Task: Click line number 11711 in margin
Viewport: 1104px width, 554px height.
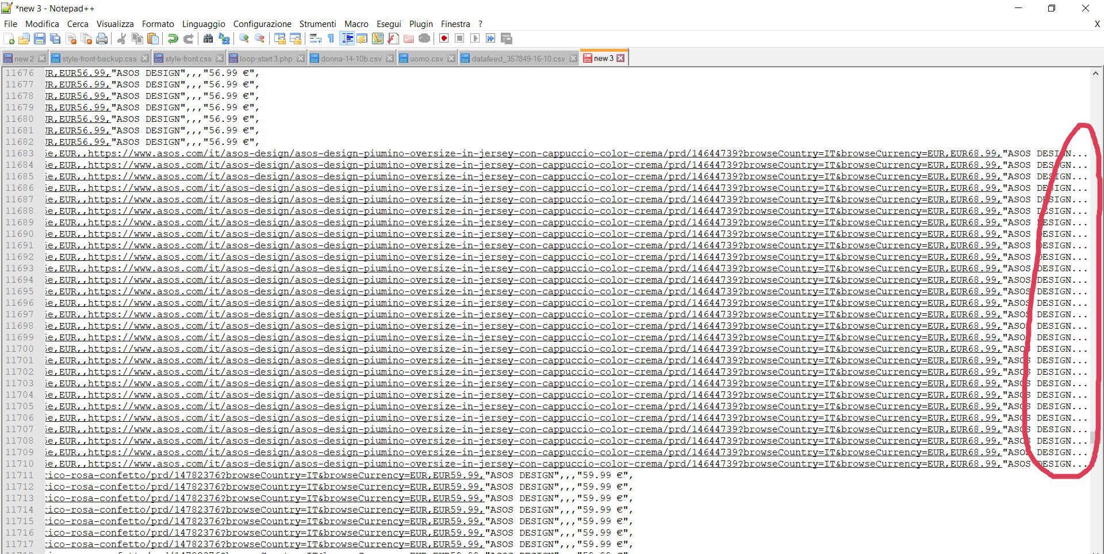Action: coord(20,475)
